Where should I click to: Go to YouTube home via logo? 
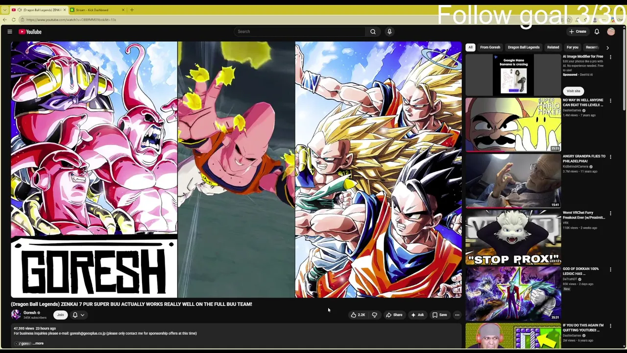[30, 31]
